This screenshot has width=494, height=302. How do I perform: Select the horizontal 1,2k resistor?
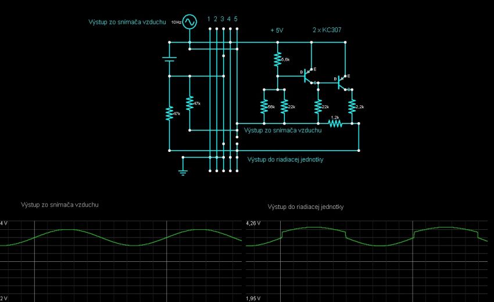(x=335, y=123)
